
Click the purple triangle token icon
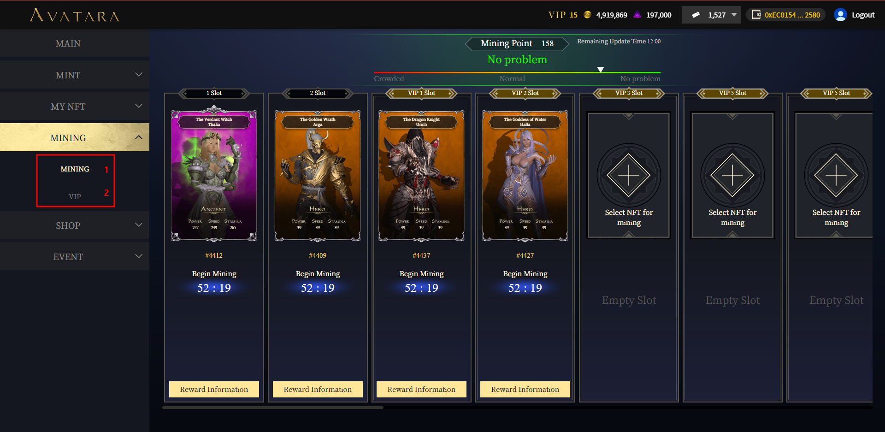coord(637,15)
